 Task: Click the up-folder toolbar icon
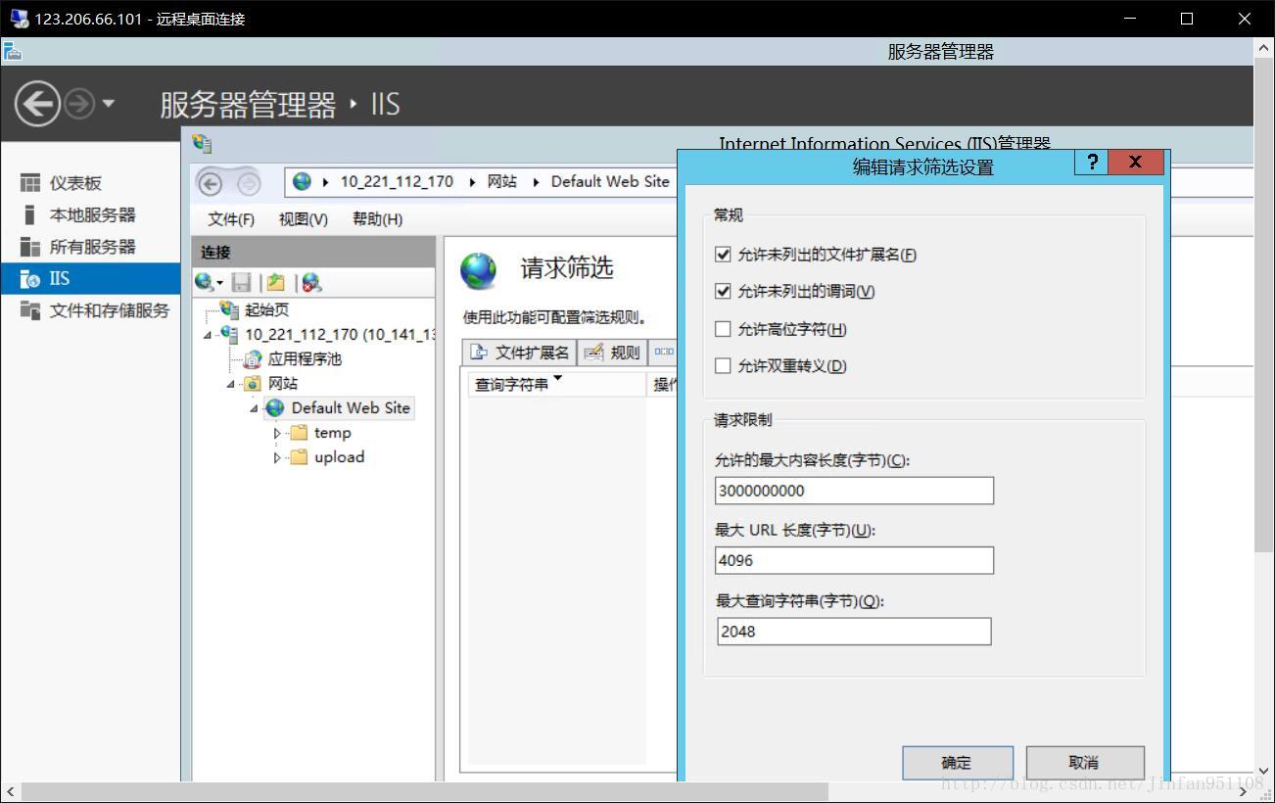coord(276,282)
